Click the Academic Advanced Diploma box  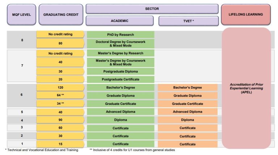coord(121,112)
